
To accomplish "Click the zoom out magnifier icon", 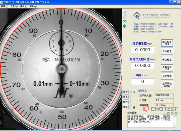I will pos(124,17).
